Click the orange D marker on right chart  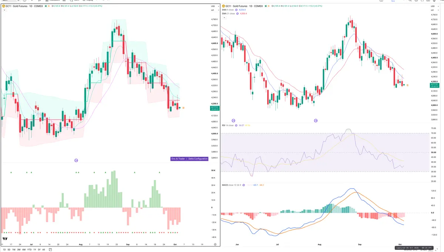[x=407, y=85]
